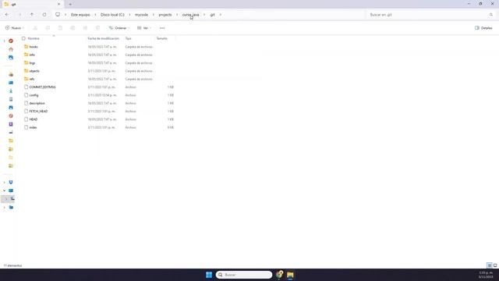Open the Nuevo dropdown

[15, 28]
